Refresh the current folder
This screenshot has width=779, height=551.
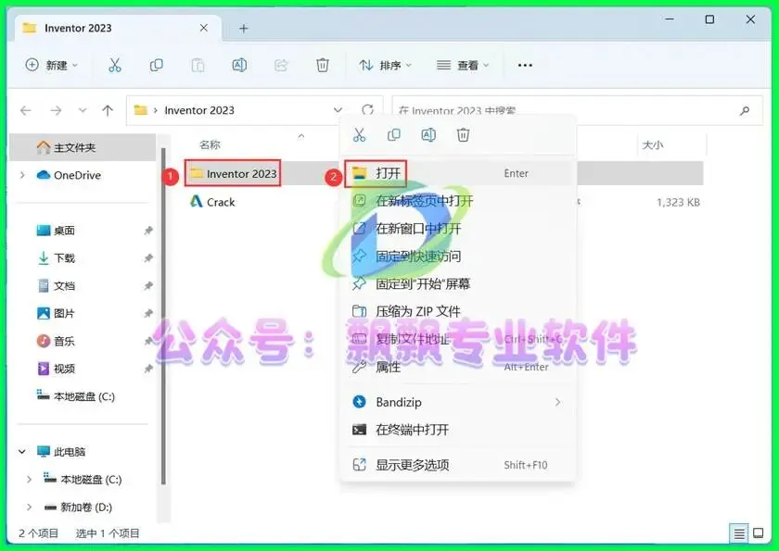[x=367, y=109]
